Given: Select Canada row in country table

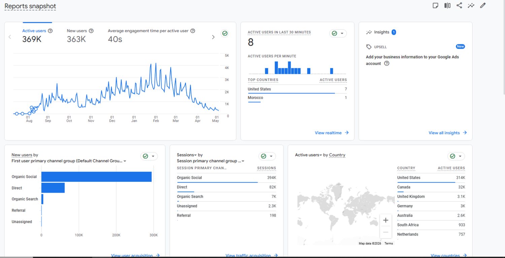Looking at the screenshot, I should coord(431,187).
